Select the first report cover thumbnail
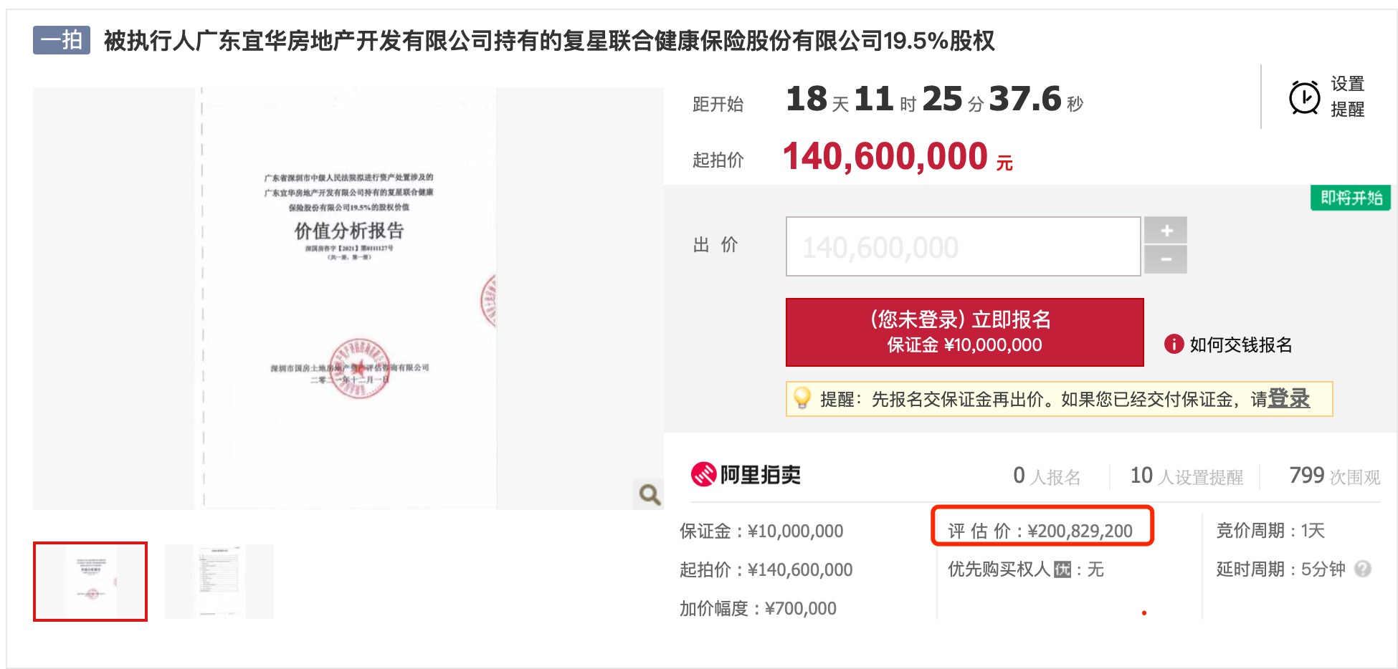Viewport: 1398px width, 669px height. coord(90,582)
